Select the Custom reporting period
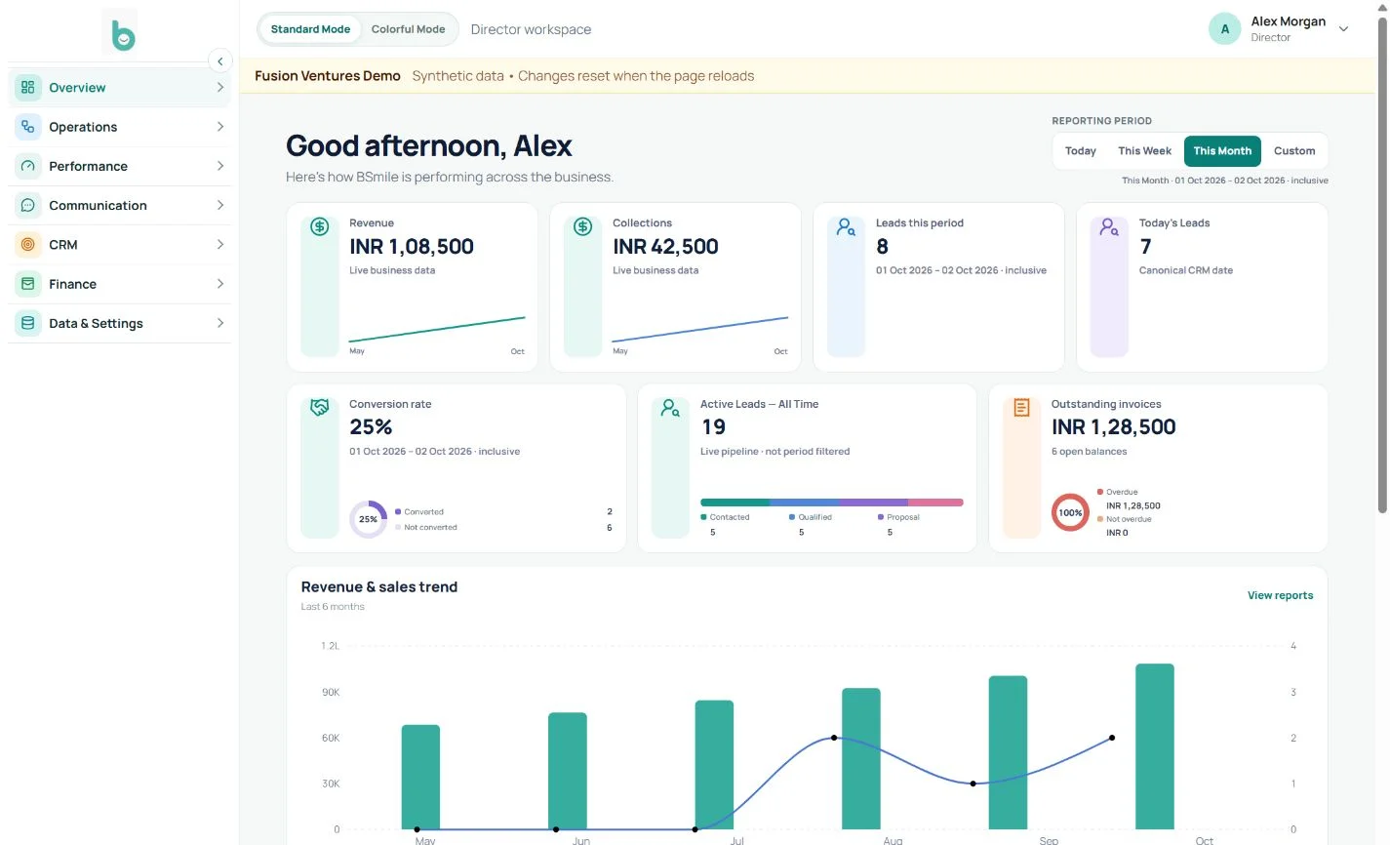The height and width of the screenshot is (845, 1390). pos(1294,151)
